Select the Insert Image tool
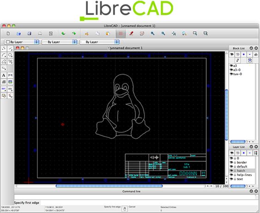Viewport: 260px width, 213px height. pos(10,82)
